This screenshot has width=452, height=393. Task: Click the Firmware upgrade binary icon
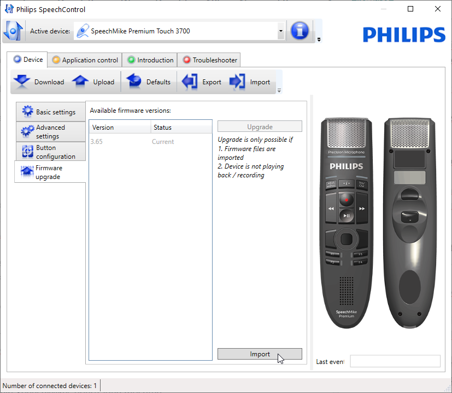[27, 171]
